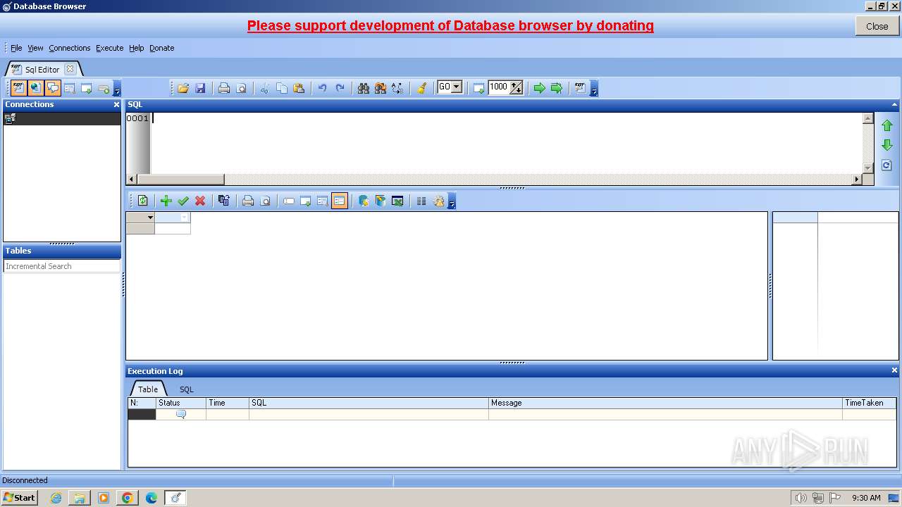Click the table view icon in the left toolbar

[70, 88]
